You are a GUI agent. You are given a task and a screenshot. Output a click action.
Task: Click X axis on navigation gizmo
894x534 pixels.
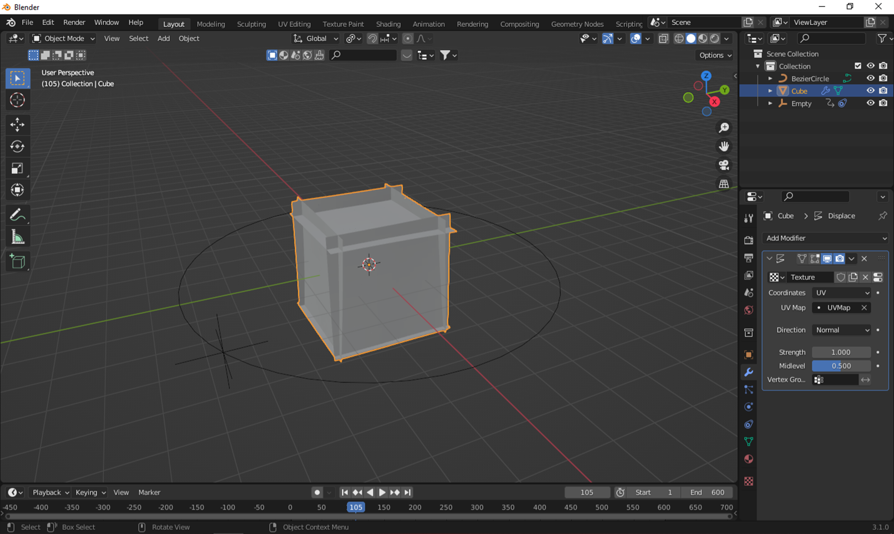[x=714, y=101]
